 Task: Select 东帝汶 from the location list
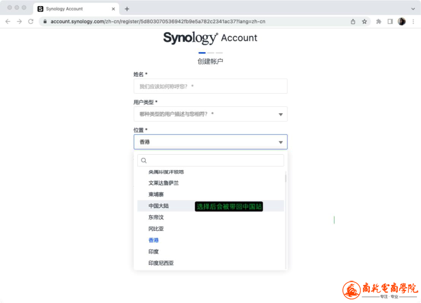pos(211,217)
